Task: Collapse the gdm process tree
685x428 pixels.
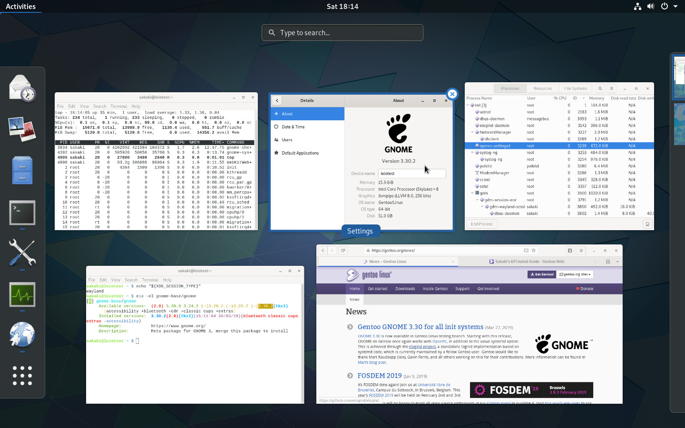Action: 472,193
